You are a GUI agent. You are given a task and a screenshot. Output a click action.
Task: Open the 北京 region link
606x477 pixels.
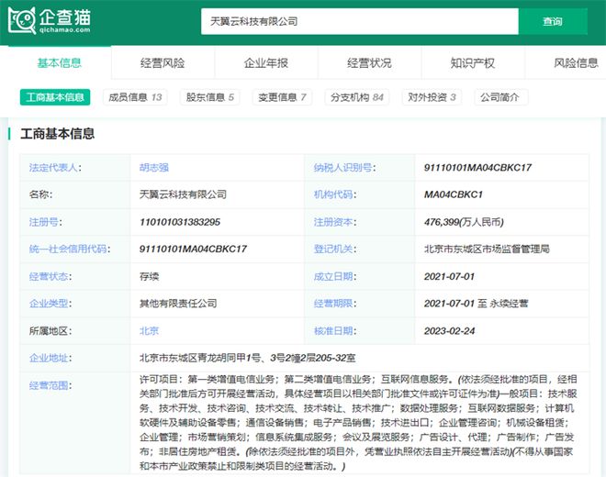[x=149, y=331]
